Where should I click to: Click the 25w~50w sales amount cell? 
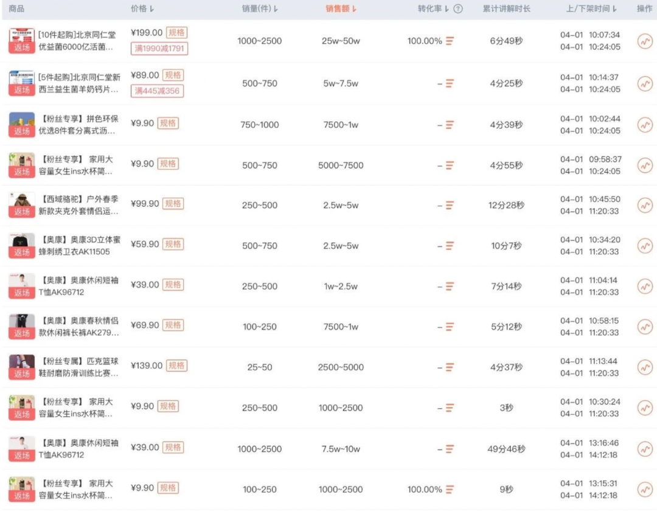click(x=341, y=41)
